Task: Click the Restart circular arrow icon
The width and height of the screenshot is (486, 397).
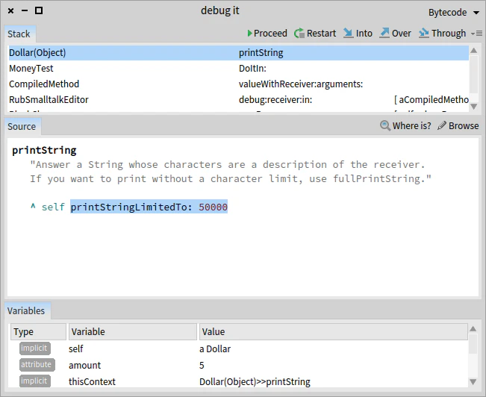Action: point(299,33)
